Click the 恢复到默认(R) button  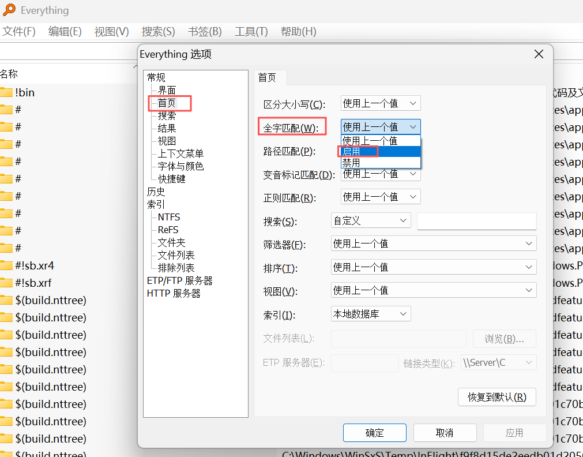point(497,397)
